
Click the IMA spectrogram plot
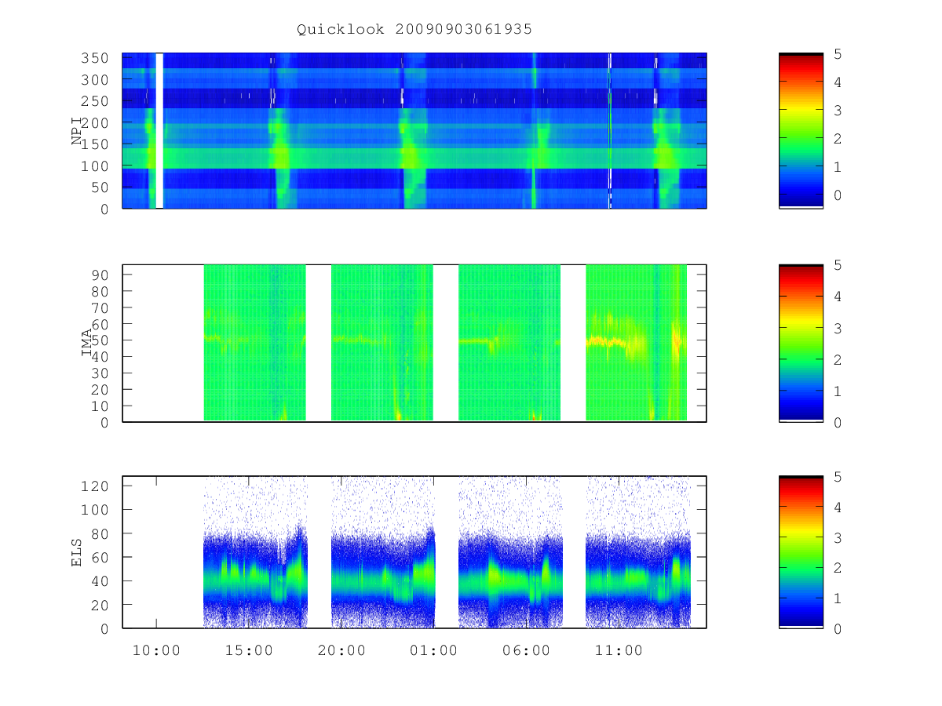[414, 343]
